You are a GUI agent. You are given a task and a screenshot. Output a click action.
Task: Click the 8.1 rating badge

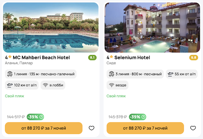pyautogui.click(x=92, y=57)
